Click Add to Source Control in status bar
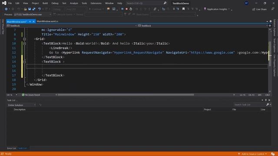This screenshot has width=278, height=156. pos(252,154)
